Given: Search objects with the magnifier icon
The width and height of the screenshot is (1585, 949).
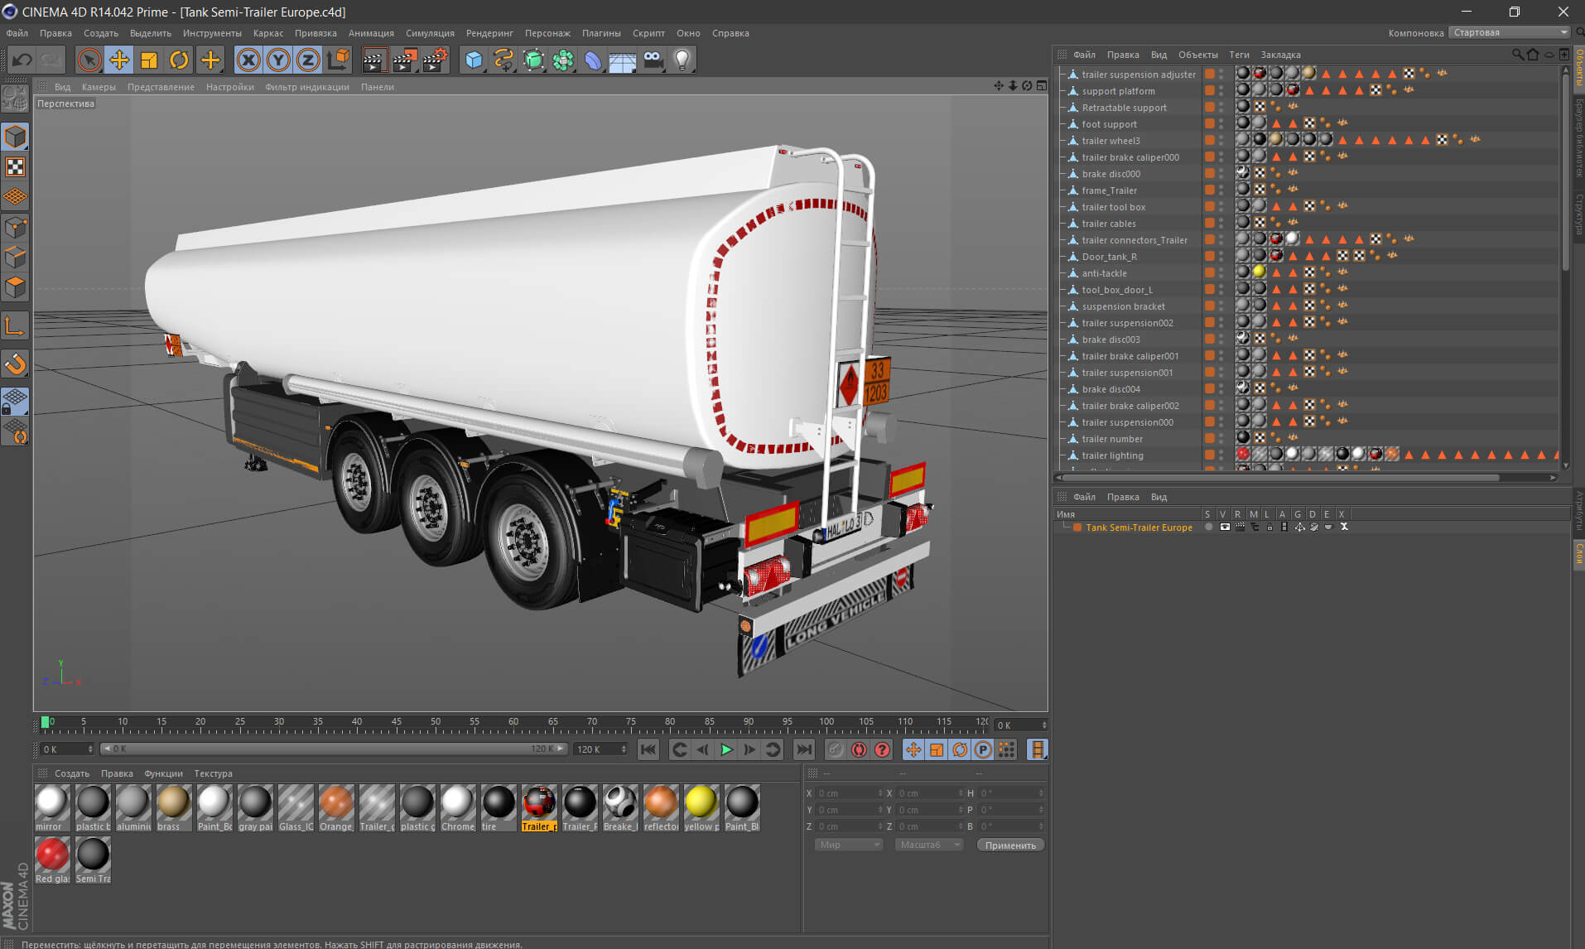Looking at the screenshot, I should pyautogui.click(x=1517, y=55).
